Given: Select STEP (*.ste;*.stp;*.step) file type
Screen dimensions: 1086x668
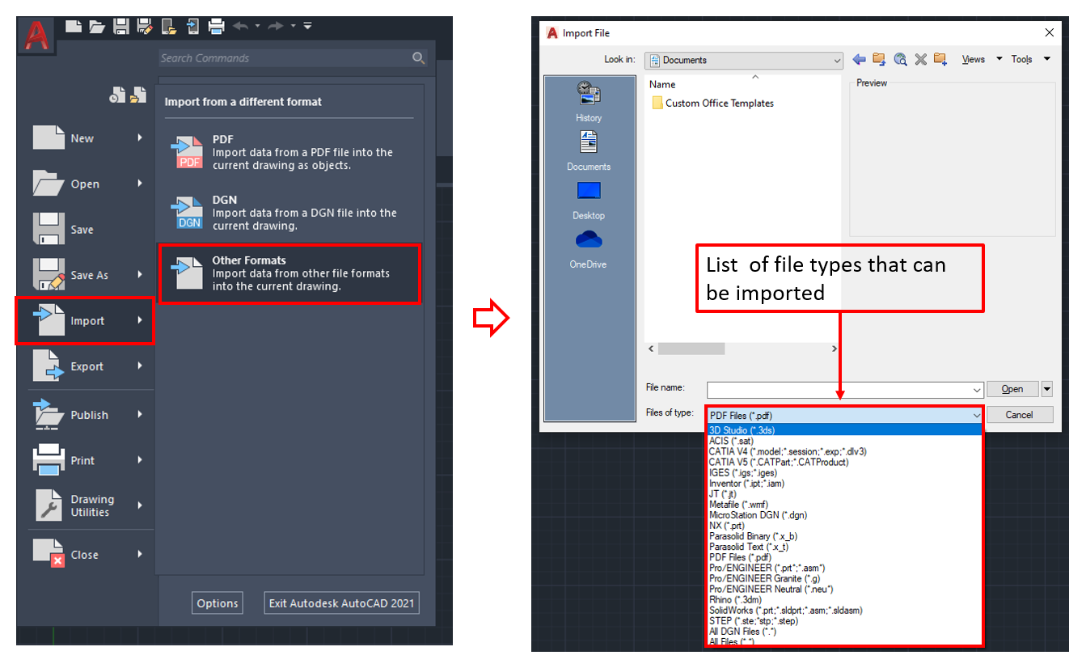Looking at the screenshot, I should (x=844, y=620).
